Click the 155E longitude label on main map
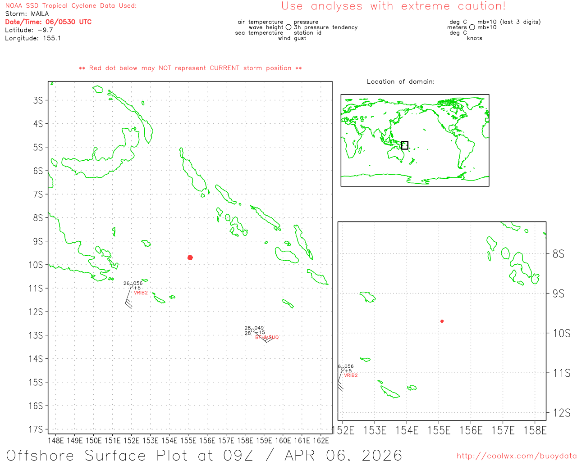This screenshot has width=577, height=461. (x=188, y=440)
